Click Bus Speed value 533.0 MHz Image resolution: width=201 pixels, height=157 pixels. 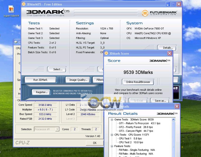pyautogui.click(x=45, y=114)
